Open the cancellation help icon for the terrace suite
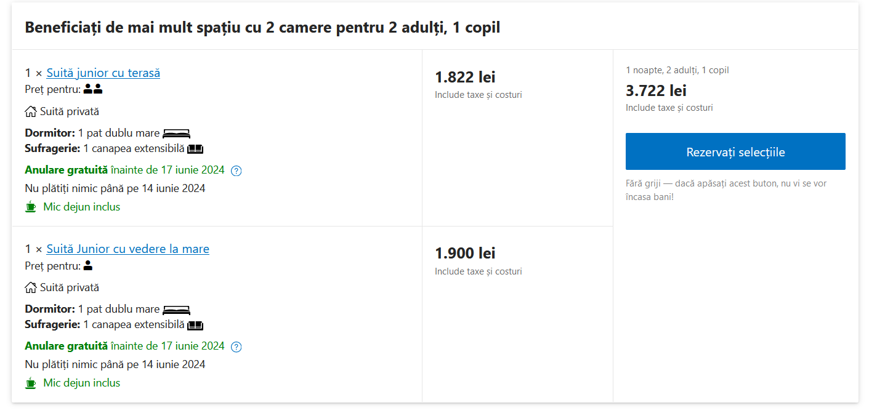This screenshot has height=413, width=885. (236, 171)
